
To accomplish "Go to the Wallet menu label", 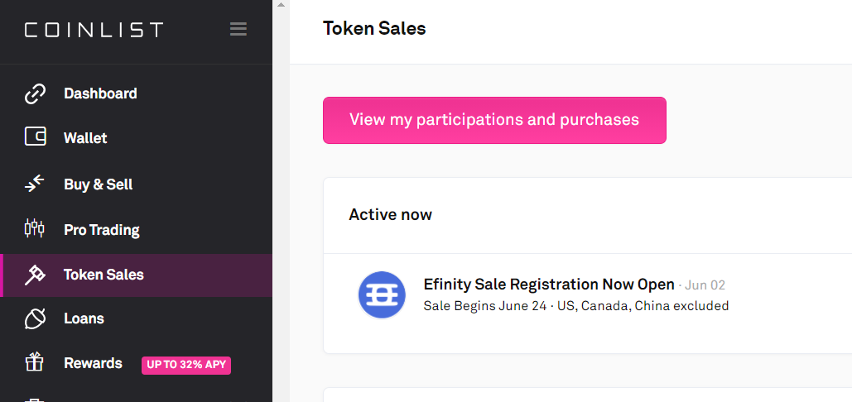I will pyautogui.click(x=85, y=138).
